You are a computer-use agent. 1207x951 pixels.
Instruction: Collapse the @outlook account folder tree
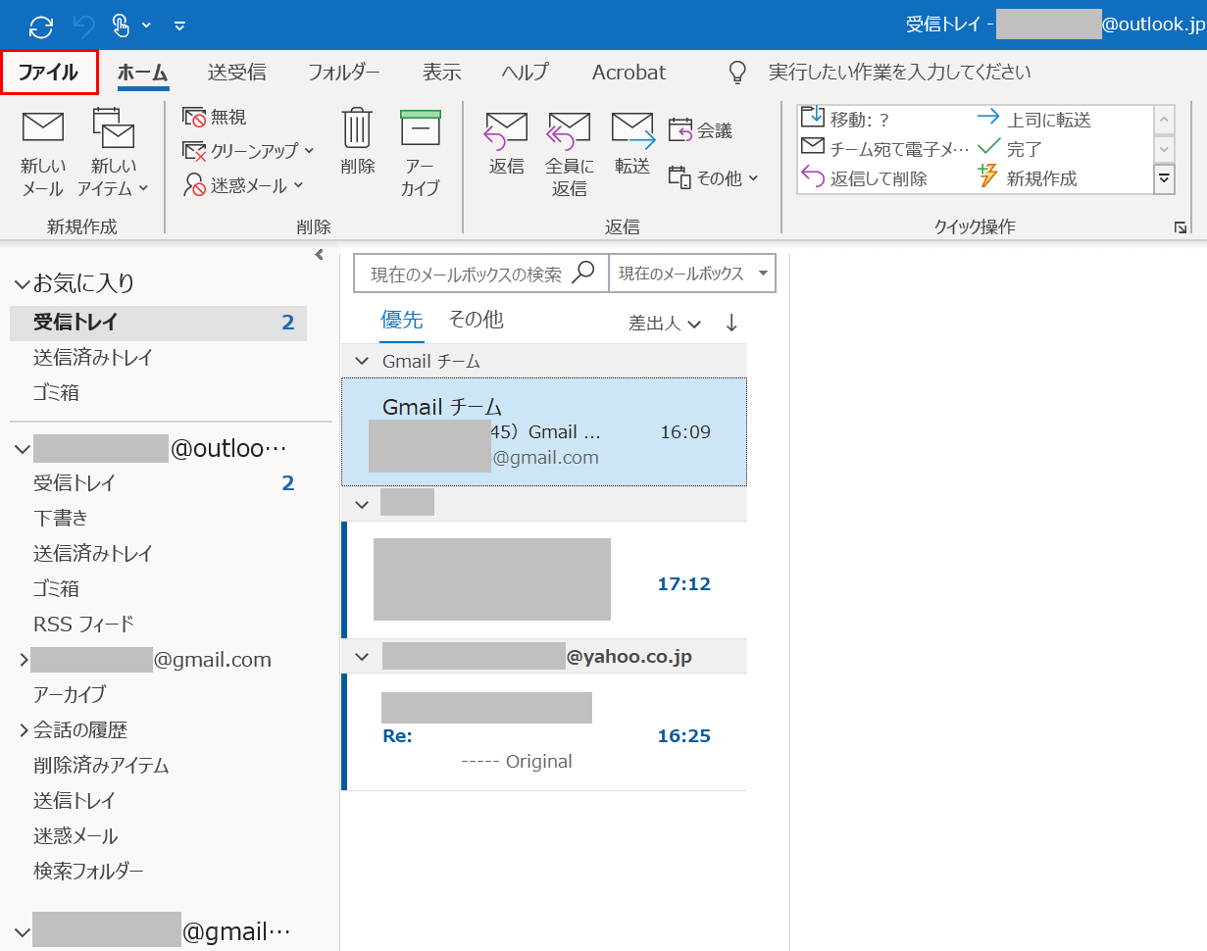[22, 449]
